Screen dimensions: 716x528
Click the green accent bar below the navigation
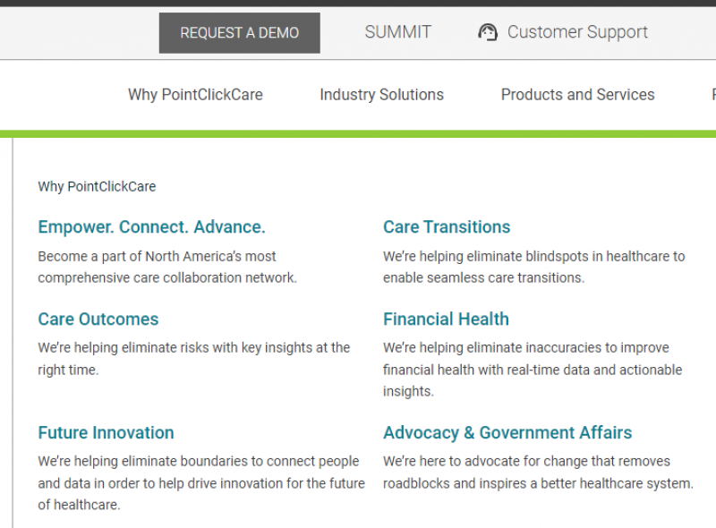click(358, 131)
